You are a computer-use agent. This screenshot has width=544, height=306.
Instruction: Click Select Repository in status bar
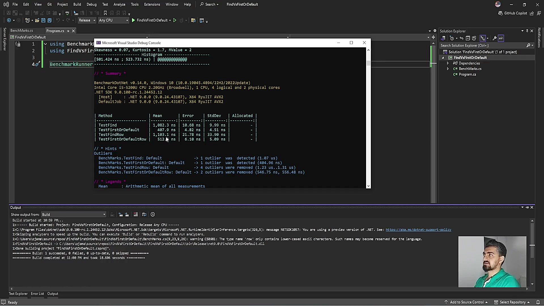(x=512, y=302)
